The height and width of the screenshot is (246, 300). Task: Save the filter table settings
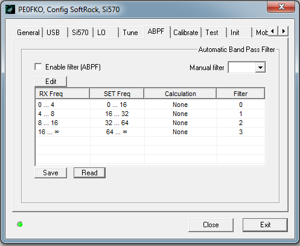[51, 173]
